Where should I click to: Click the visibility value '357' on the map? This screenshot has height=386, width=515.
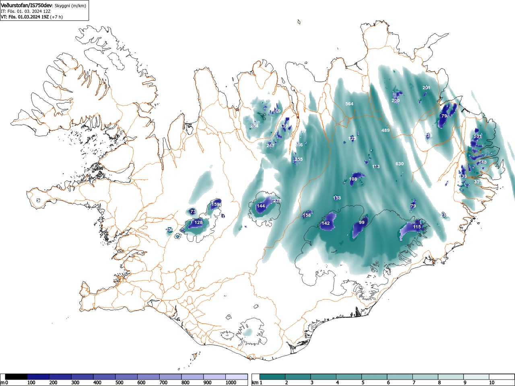478,182
